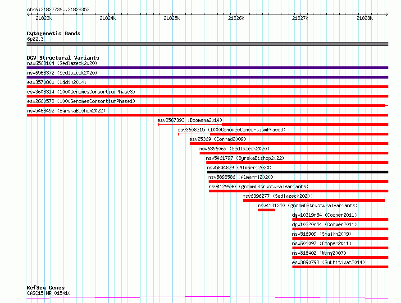Select the esv25369 red bar

pyautogui.click(x=289, y=144)
